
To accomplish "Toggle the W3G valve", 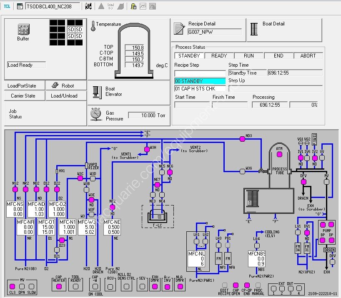I will pos(242,171).
